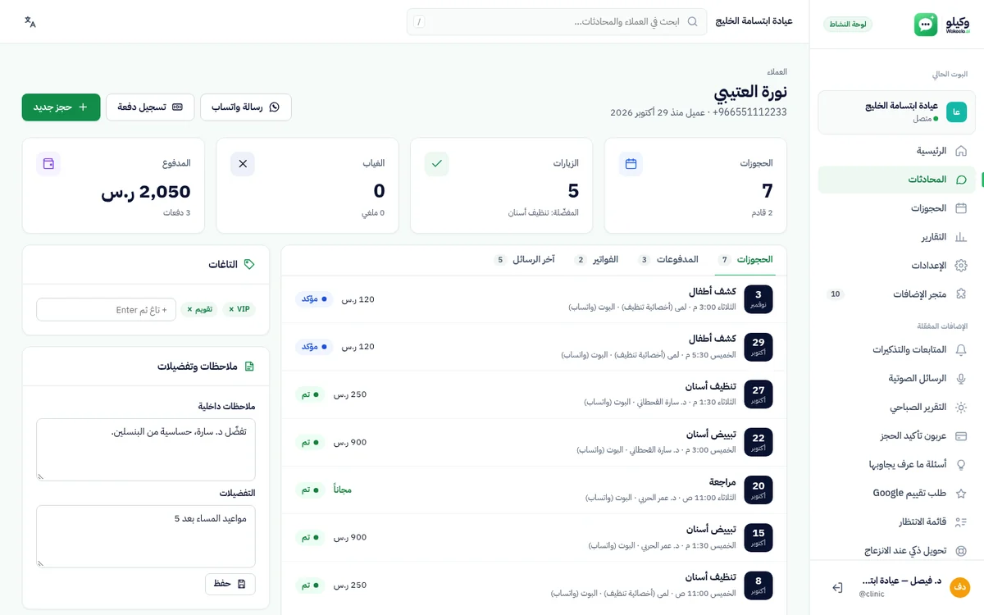Image resolution: width=984 pixels, height=615 pixels.
Task: Click the ملاحظات داخلية textarea
Action: coord(146,449)
